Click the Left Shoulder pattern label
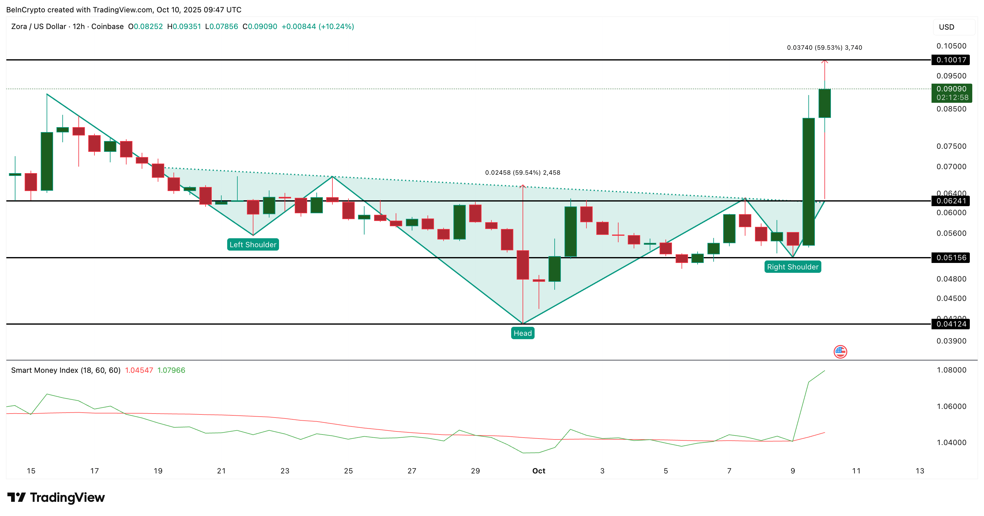The image size is (984, 516). pyautogui.click(x=253, y=244)
